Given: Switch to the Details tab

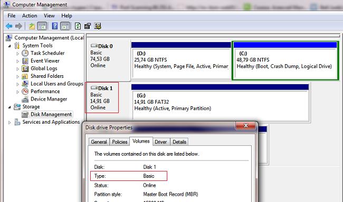Looking at the screenshot, I should [179, 142].
